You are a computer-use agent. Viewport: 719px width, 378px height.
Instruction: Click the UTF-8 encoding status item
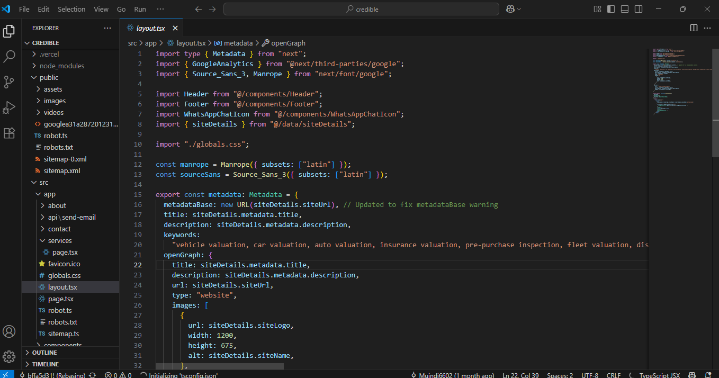(x=589, y=375)
